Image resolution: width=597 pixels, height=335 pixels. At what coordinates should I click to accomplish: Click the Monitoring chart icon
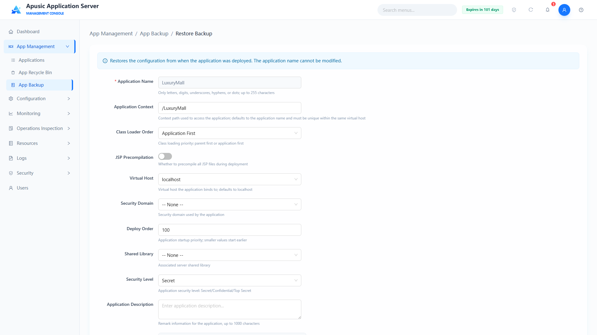click(11, 114)
